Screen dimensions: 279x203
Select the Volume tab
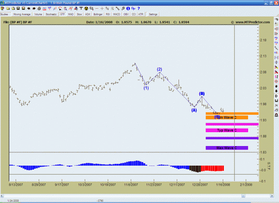(x=38, y=14)
